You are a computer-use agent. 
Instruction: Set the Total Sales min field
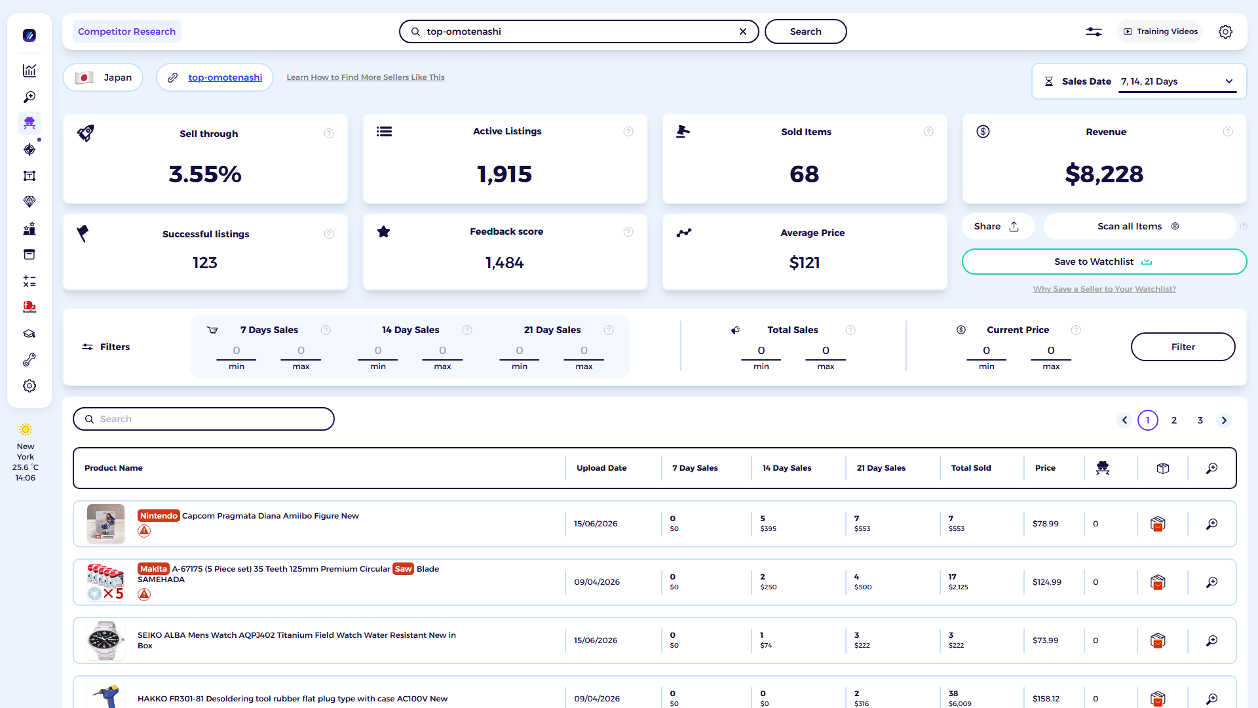click(x=761, y=351)
